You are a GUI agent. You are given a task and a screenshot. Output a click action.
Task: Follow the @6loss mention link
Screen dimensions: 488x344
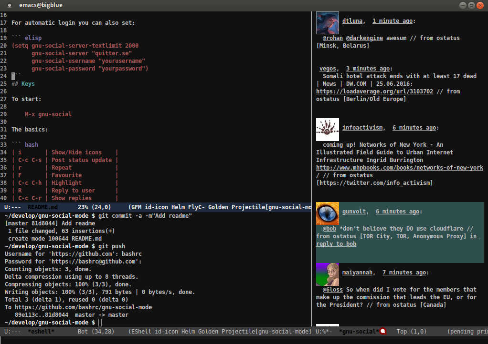click(333, 289)
